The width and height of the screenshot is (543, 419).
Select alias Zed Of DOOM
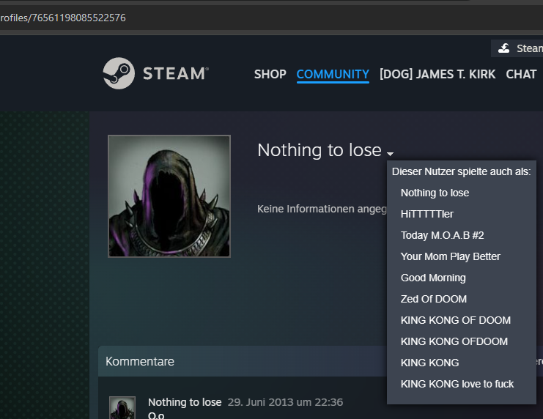[433, 299]
